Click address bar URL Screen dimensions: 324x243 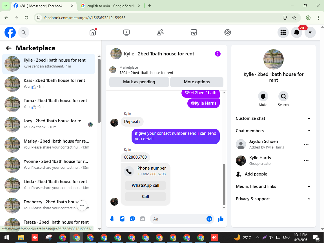pos(85,18)
